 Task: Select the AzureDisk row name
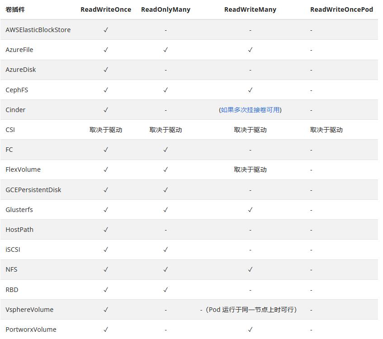click(x=21, y=70)
